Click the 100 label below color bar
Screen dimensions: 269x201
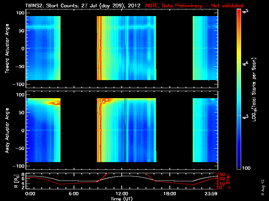pos(246,168)
